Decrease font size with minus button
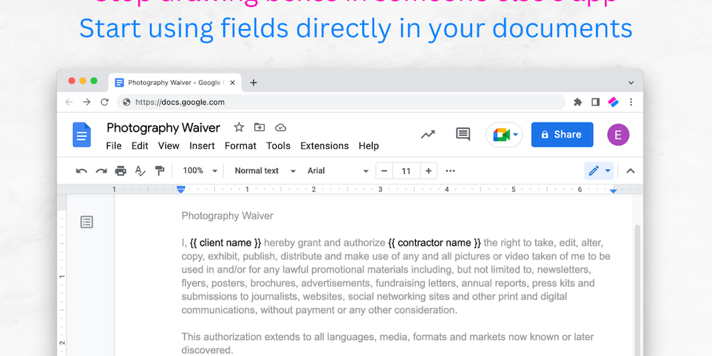This screenshot has width=712, height=356. (384, 171)
